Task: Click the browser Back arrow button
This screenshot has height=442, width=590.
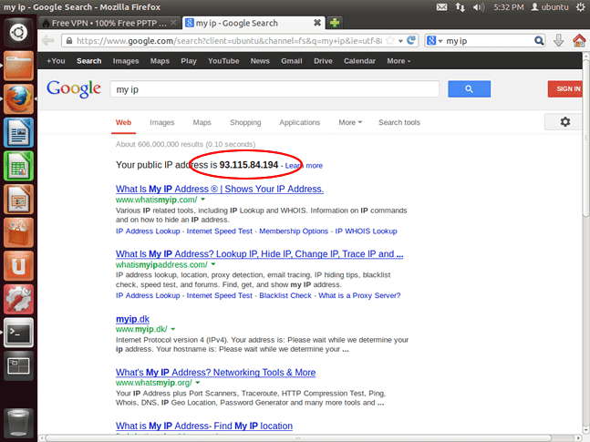Action: 48,41
